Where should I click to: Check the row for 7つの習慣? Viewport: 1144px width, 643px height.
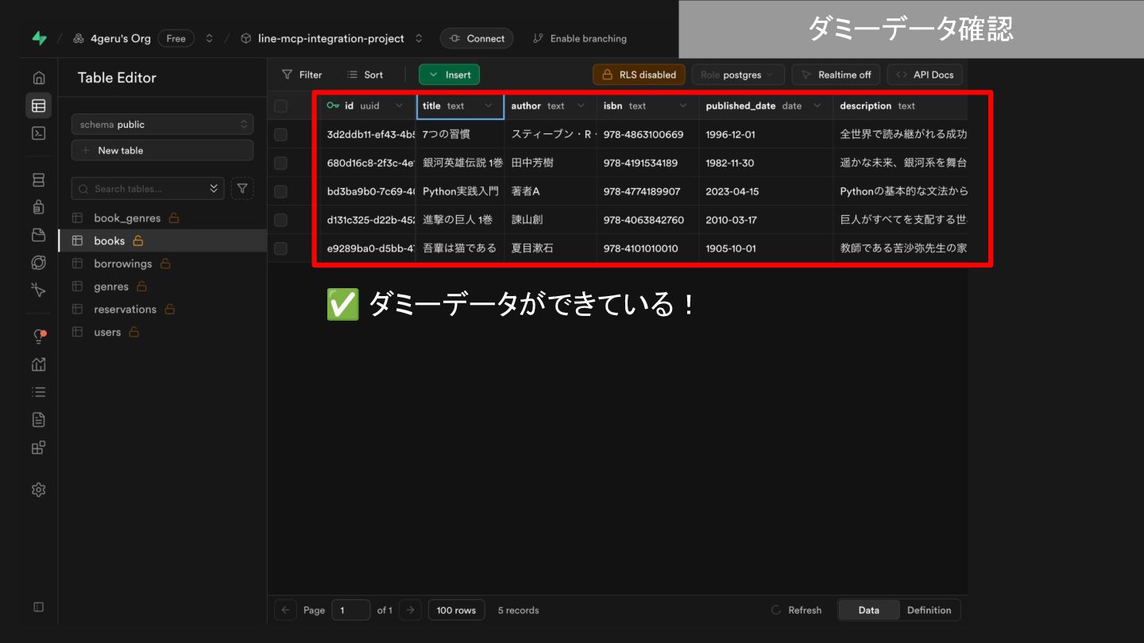tap(280, 134)
